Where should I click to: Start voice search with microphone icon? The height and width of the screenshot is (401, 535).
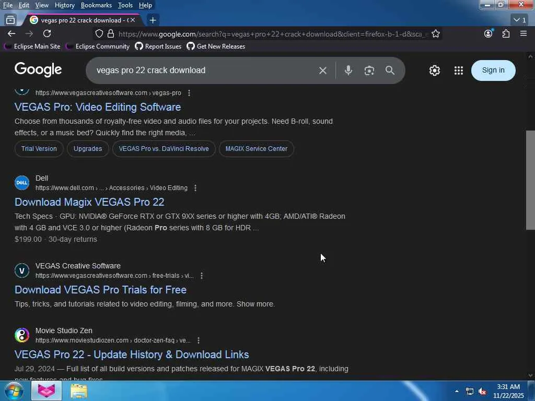[348, 70]
